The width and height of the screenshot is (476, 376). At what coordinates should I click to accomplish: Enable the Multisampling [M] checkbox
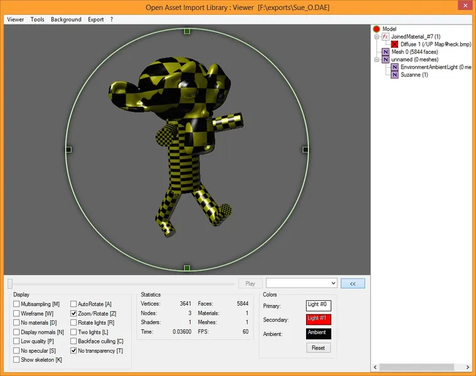point(16,304)
